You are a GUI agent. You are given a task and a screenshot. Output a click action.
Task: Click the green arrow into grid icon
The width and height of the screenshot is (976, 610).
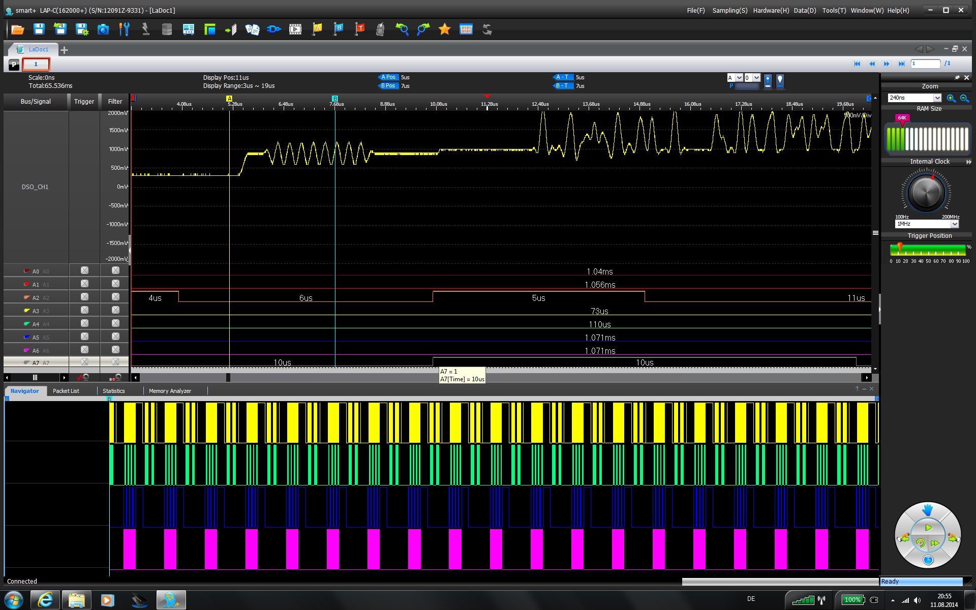click(x=231, y=29)
